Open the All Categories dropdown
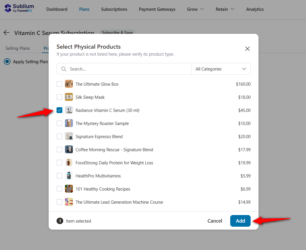Image resolution: width=306 pixels, height=250 pixels. tap(221, 69)
